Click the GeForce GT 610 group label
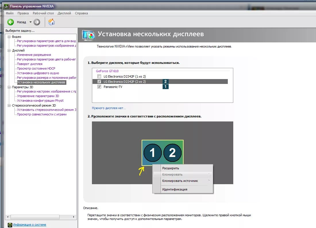Viewport: 316px width, 228px height. pyautogui.click(x=107, y=71)
